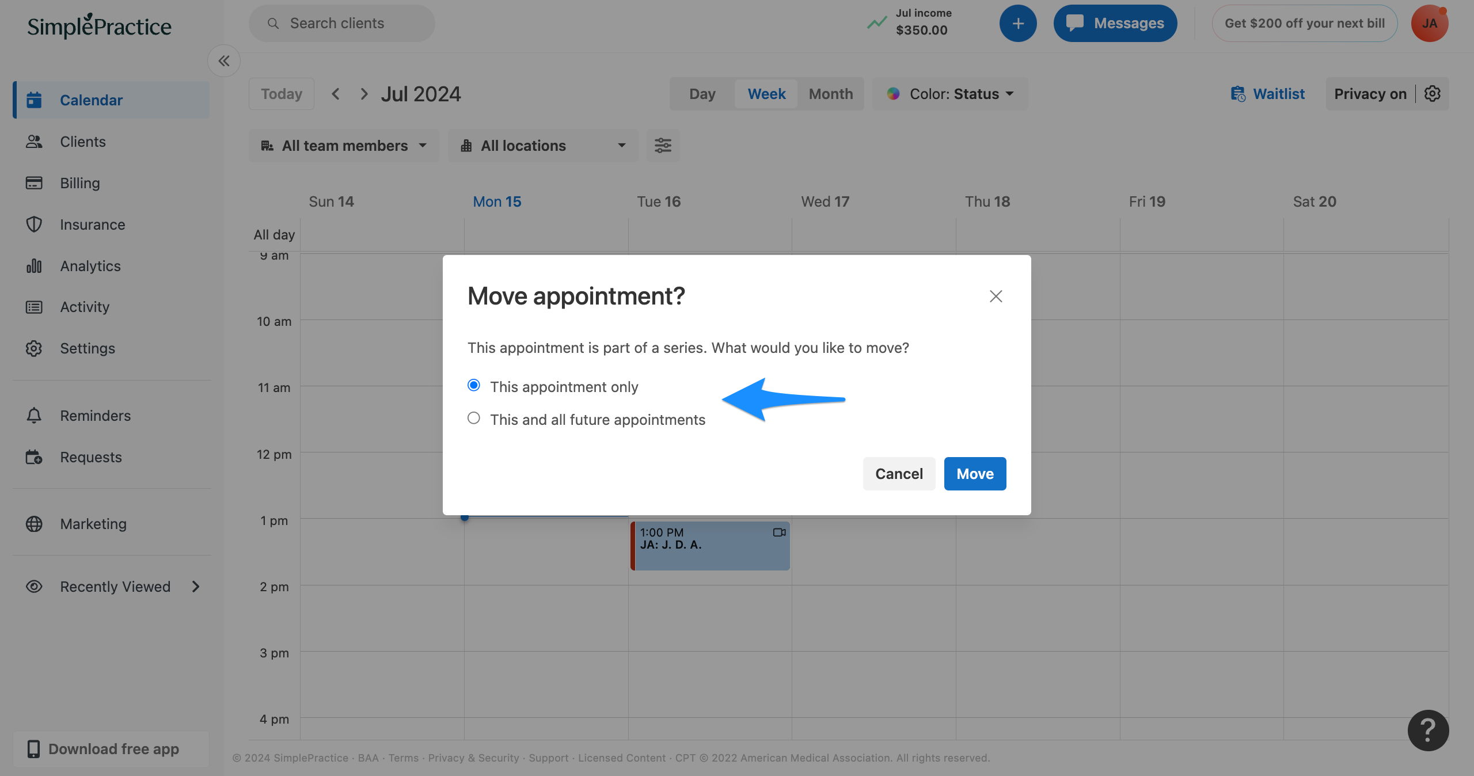
Task: Click the Cancel button in dialog
Action: pos(899,473)
